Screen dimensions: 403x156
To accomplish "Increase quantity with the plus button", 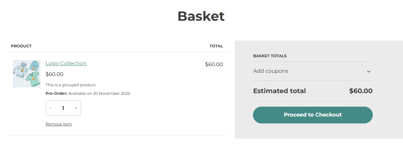I will tap(76, 108).
